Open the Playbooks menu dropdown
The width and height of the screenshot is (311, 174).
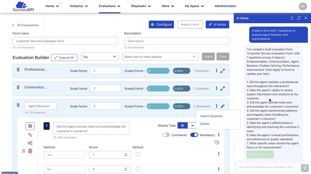point(141,6)
